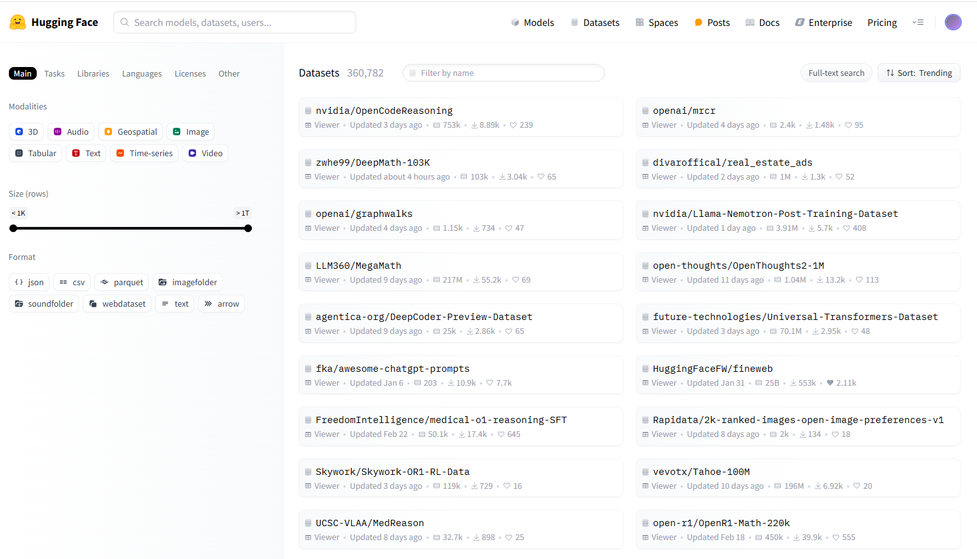
Task: Open nvidia/Llama-Nemotron-Post-Training-Dataset
Action: coord(798,220)
